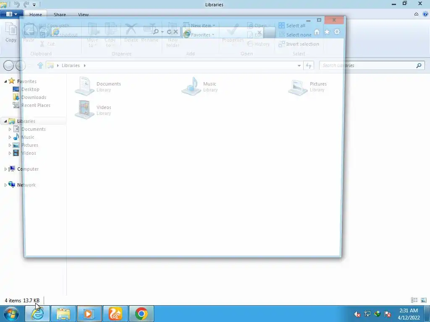Open Help via the question mark icon
Viewport: 430px width, 322px height.
(x=425, y=14)
